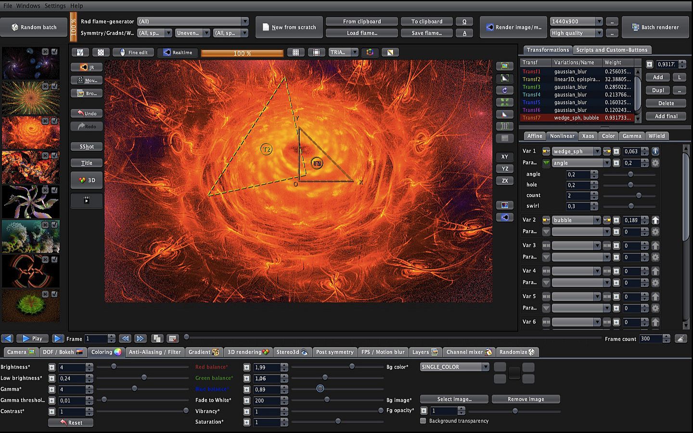Viewport: 693px width, 433px height.
Task: Switch to the Gradient tab
Action: [203, 352]
